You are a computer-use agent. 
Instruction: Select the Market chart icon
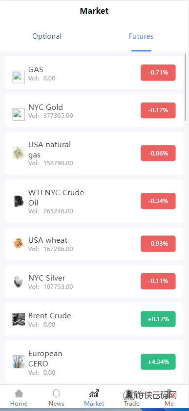[94, 393]
